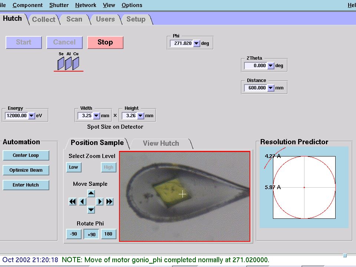Image resolution: width=356 pixels, height=267 pixels.
Task: Open the Distance value dropdown
Action: pos(270,88)
